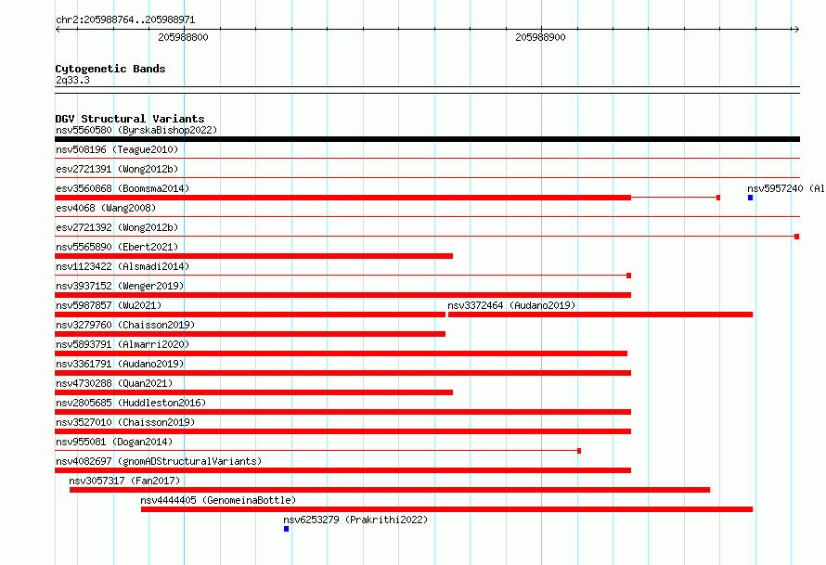826x565 pixels.
Task: Click the blue nsv6253279 variant marker
Action: [286, 529]
